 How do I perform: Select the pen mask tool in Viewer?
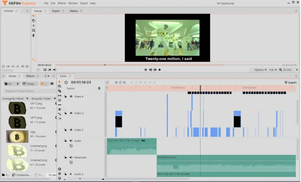(33, 35)
